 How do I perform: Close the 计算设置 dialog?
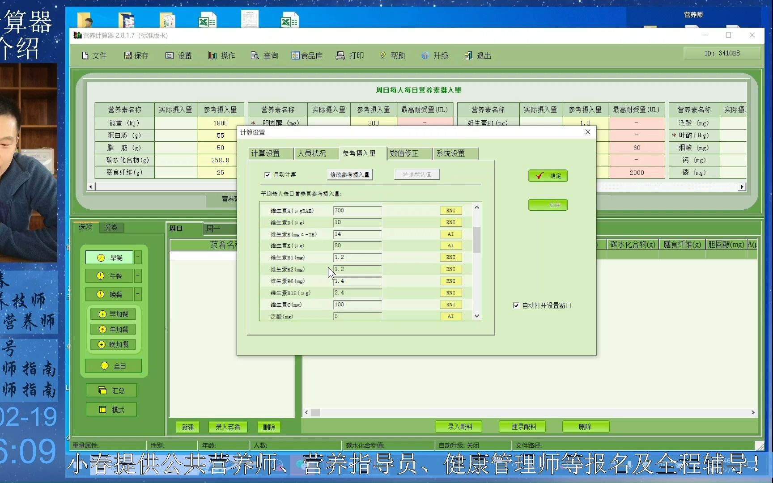(588, 132)
